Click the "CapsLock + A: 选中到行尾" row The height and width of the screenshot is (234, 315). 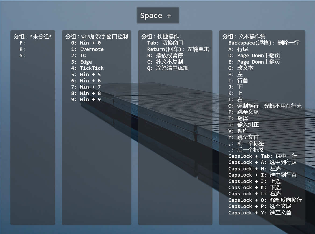click(x=262, y=162)
